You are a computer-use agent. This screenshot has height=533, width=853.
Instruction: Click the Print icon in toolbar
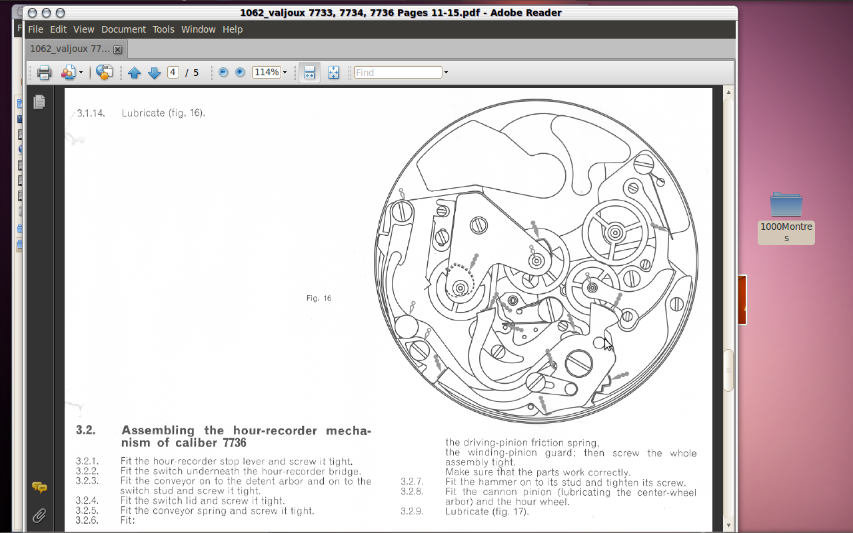[x=45, y=73]
